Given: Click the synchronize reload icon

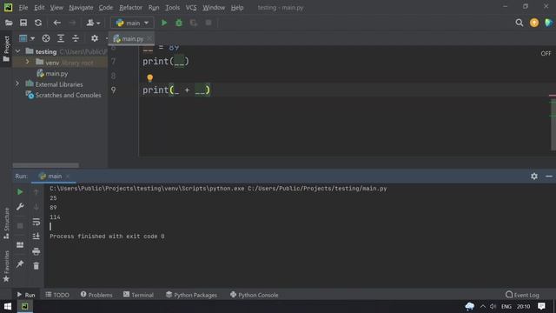Looking at the screenshot, I should [x=38, y=23].
